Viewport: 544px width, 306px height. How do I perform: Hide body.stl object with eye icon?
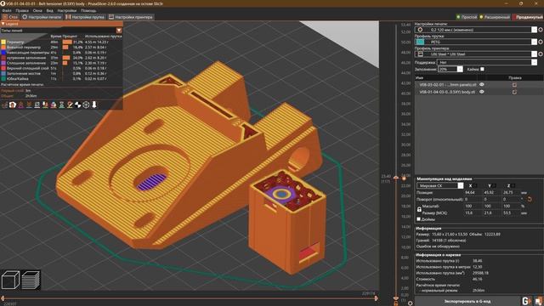click(x=482, y=92)
